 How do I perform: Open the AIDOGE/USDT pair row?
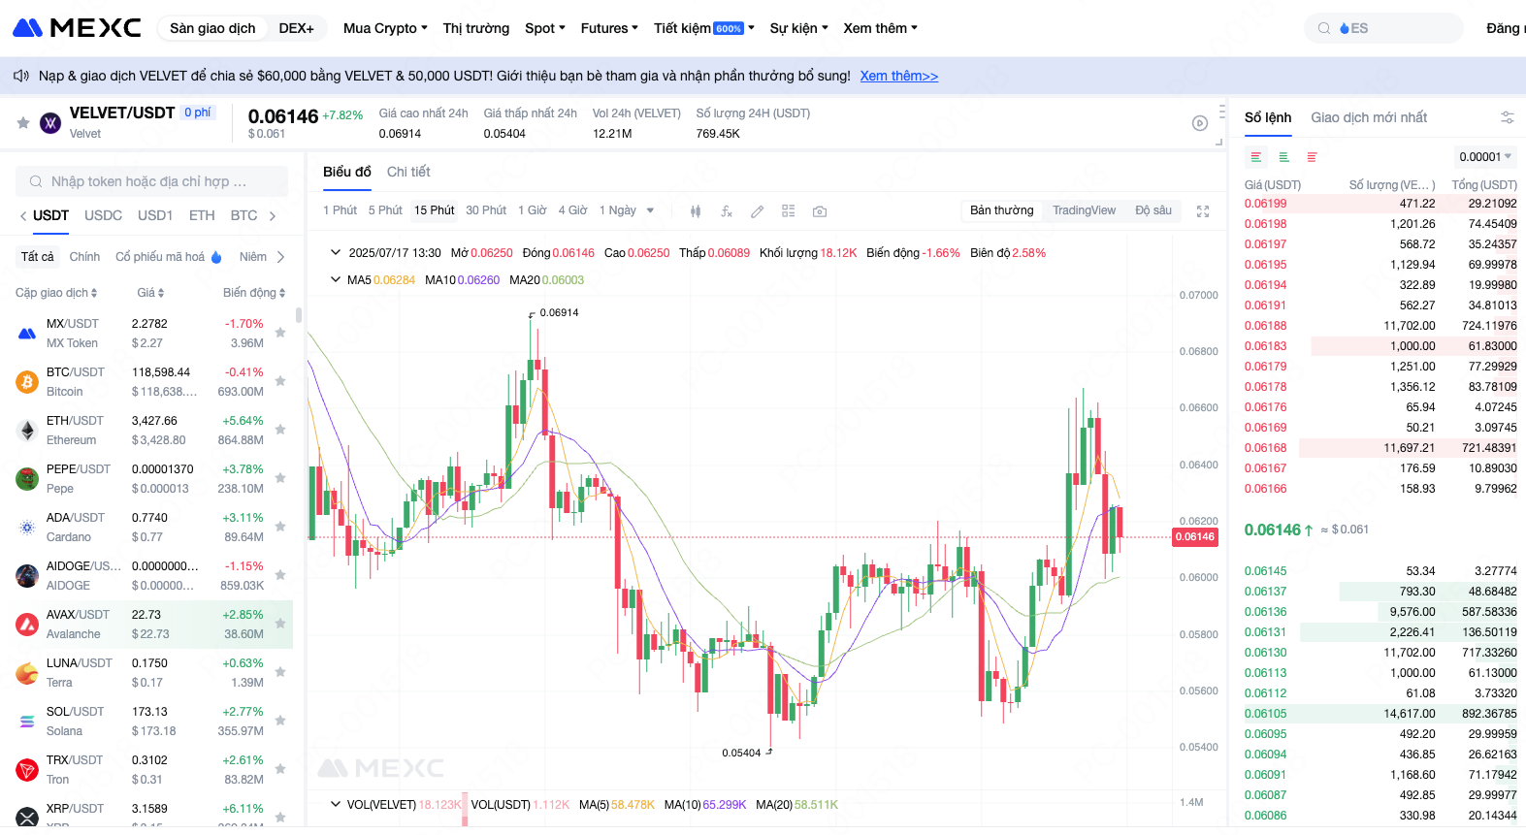(x=153, y=575)
